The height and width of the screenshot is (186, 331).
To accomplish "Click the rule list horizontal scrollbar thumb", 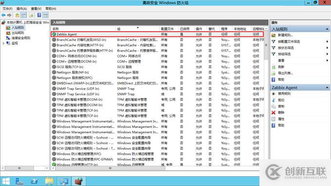I will 110,168.
